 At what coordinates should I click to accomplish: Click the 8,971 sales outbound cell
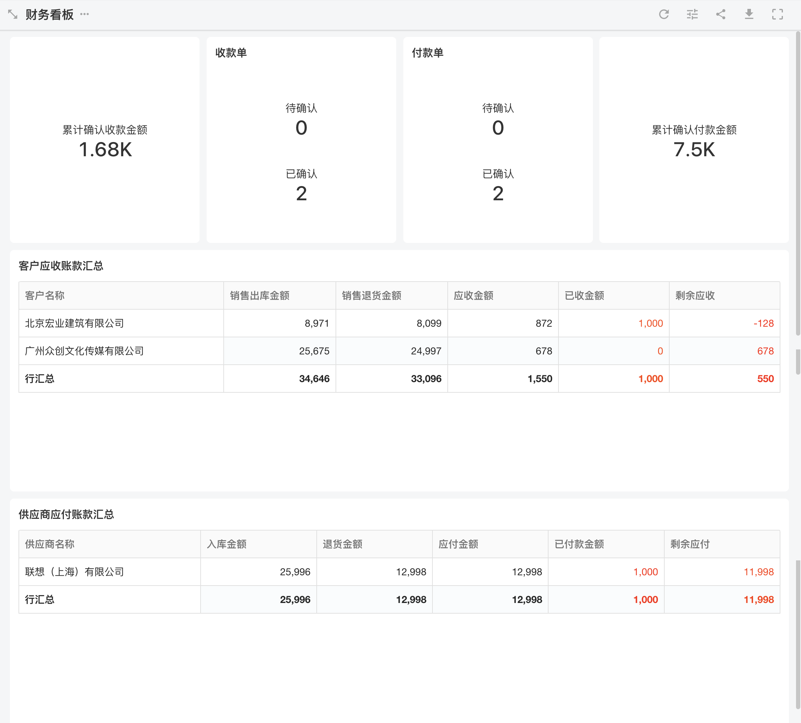[279, 324]
